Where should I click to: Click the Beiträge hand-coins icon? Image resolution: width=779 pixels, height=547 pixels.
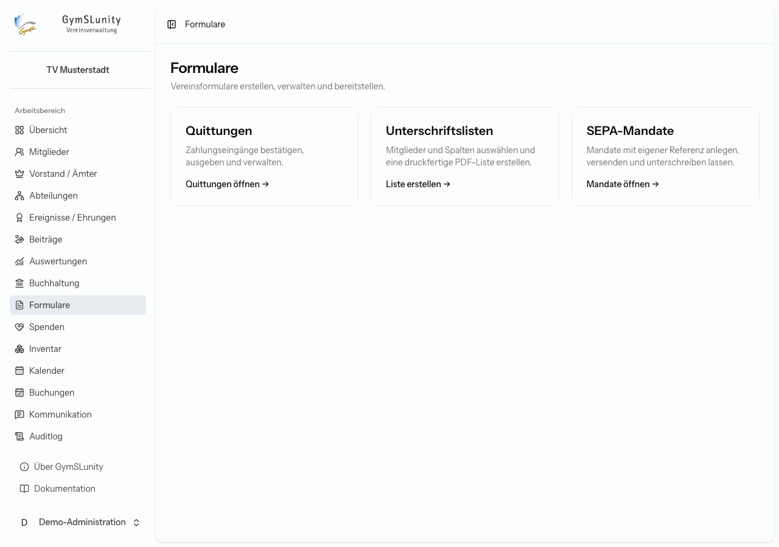(19, 239)
